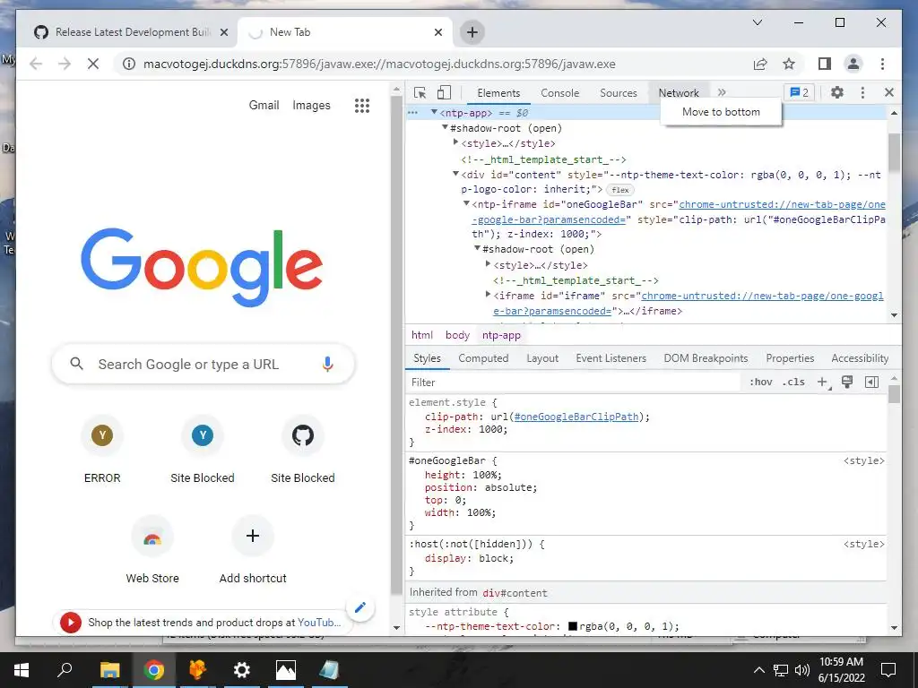
Task: Activate the inspect element picker icon
Action: pyautogui.click(x=420, y=92)
